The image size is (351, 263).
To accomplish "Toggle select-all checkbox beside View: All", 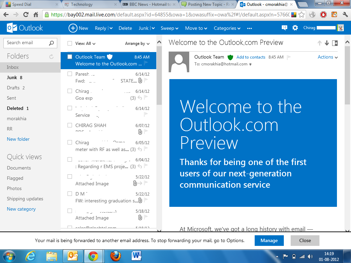I will [x=70, y=43].
